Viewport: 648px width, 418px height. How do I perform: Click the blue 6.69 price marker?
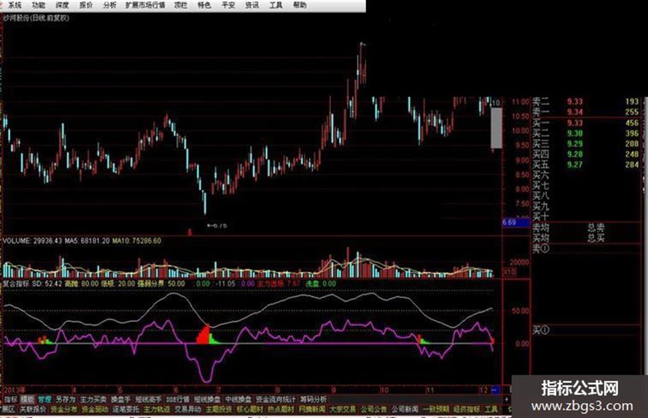point(516,222)
